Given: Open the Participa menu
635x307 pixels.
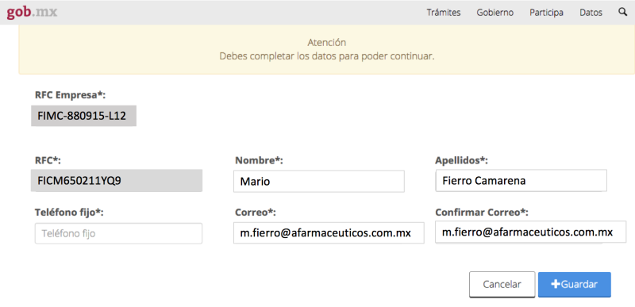Looking at the screenshot, I should [546, 13].
